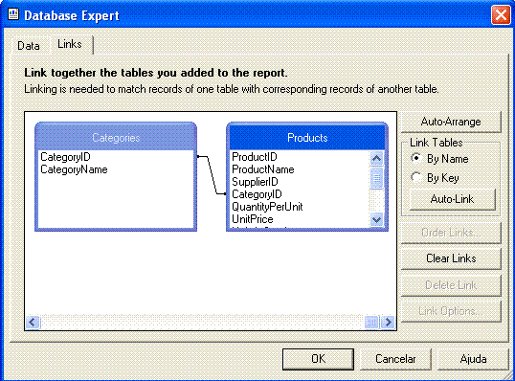Click the Cancelar button

395,359
